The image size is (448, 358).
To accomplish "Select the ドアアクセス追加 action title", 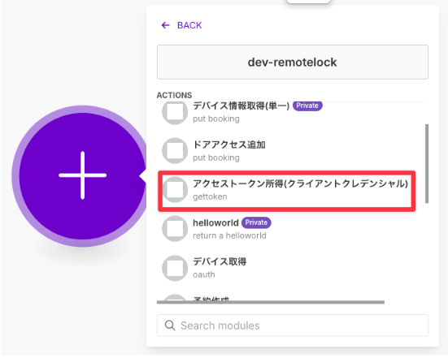I will [x=229, y=144].
